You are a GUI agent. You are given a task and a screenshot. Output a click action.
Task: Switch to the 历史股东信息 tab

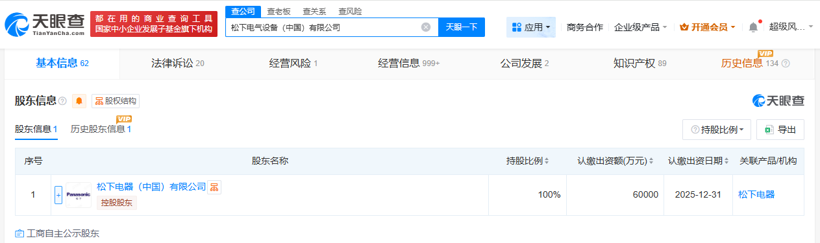(101, 129)
